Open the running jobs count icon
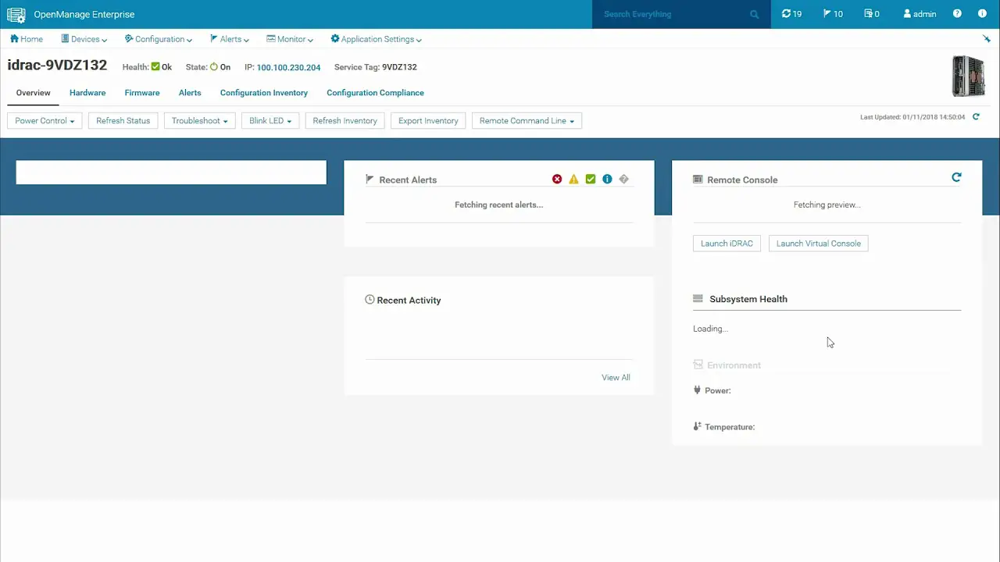 (791, 13)
